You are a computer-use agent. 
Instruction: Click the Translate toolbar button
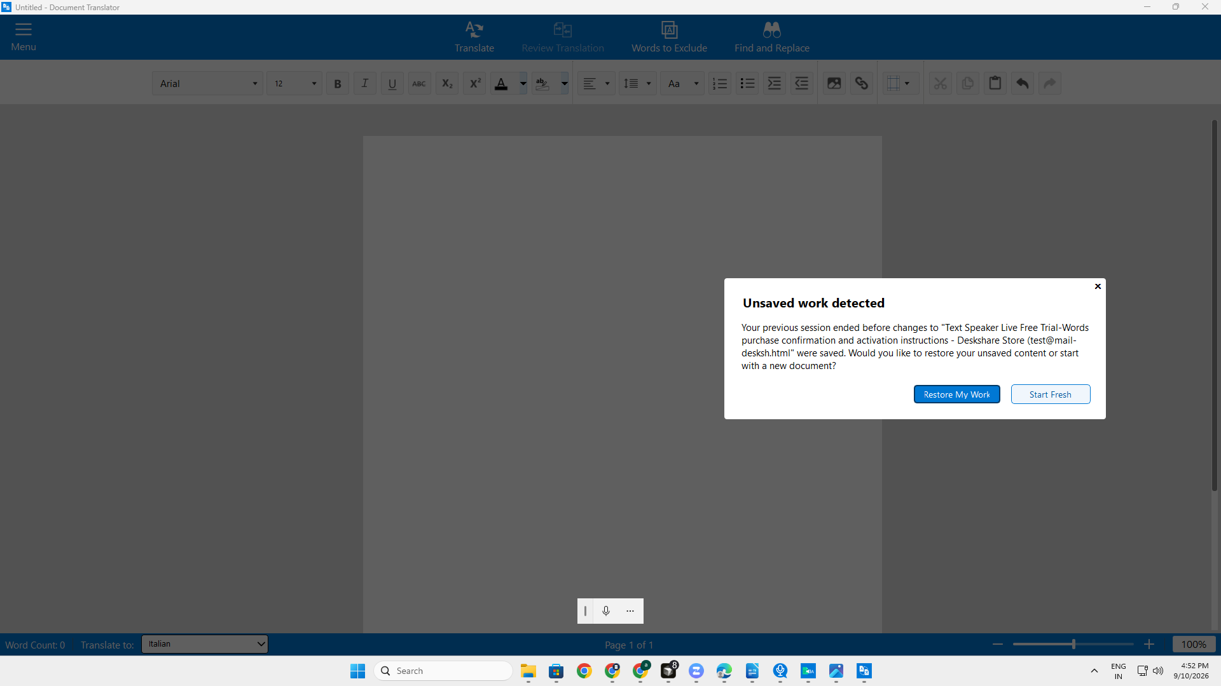474,37
